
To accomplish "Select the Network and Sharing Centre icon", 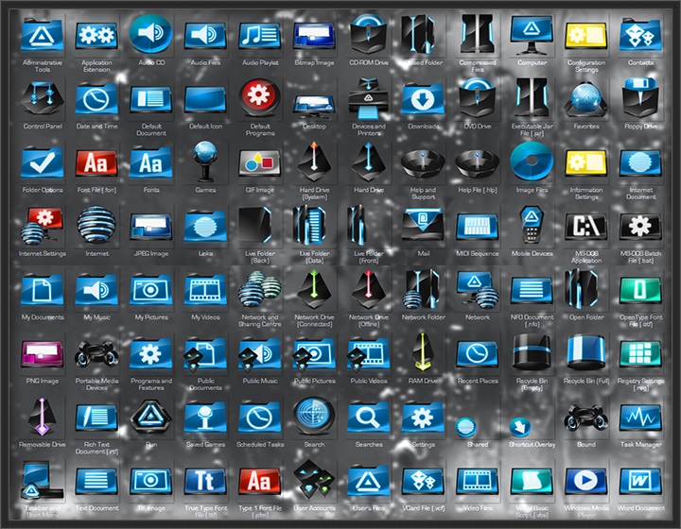I will (x=259, y=289).
